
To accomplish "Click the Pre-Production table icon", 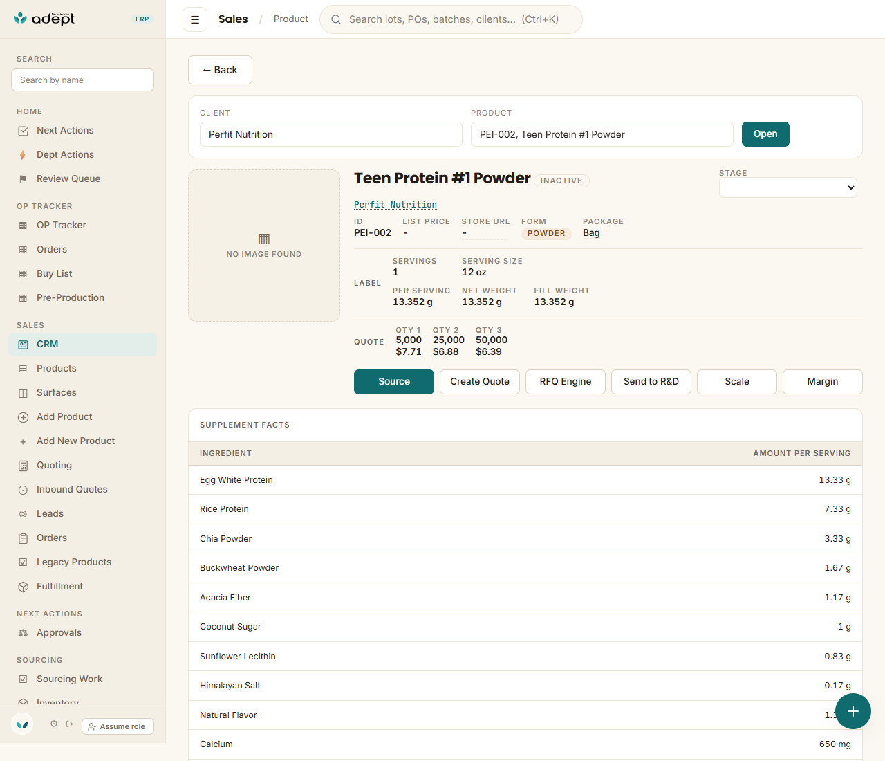I will click(x=24, y=298).
